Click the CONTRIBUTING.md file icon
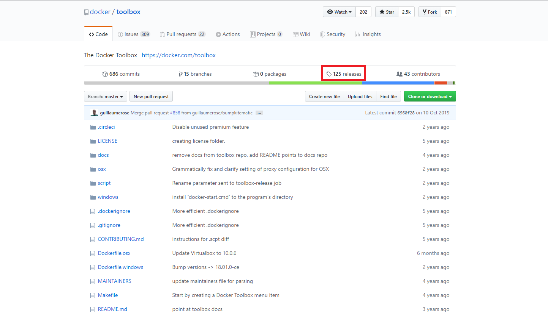Viewport: 548px width, 317px height. coord(92,239)
